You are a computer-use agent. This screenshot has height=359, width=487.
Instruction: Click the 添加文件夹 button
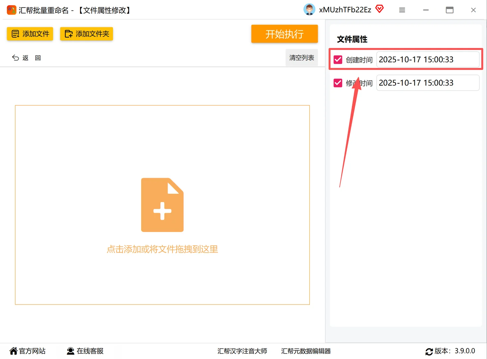coord(86,34)
